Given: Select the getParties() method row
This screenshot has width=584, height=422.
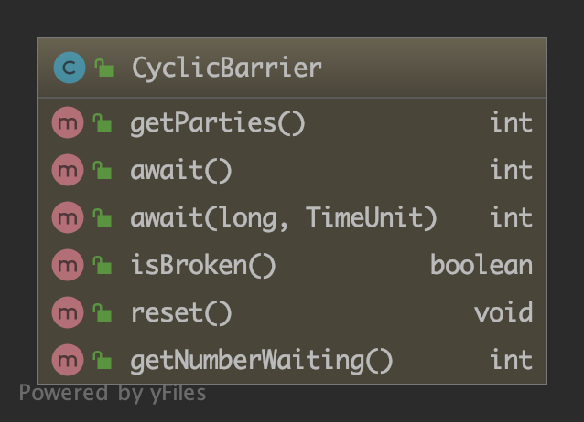Looking at the screenshot, I should tap(217, 122).
